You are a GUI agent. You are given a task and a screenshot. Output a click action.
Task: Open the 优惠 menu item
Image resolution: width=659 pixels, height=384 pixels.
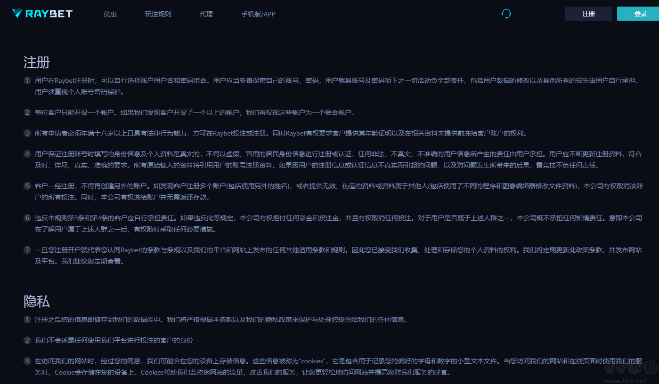pos(110,14)
